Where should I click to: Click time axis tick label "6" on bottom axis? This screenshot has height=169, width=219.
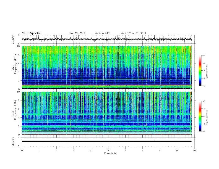click(x=125, y=150)
